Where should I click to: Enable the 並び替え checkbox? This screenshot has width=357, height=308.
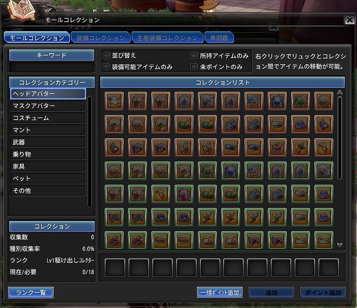106,56
